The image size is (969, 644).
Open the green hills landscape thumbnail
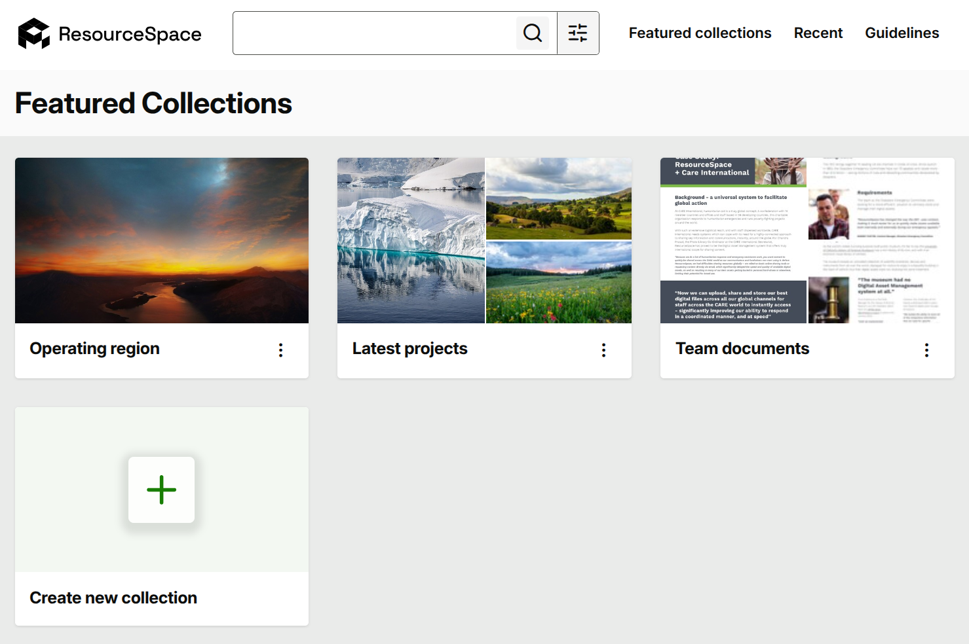559,198
